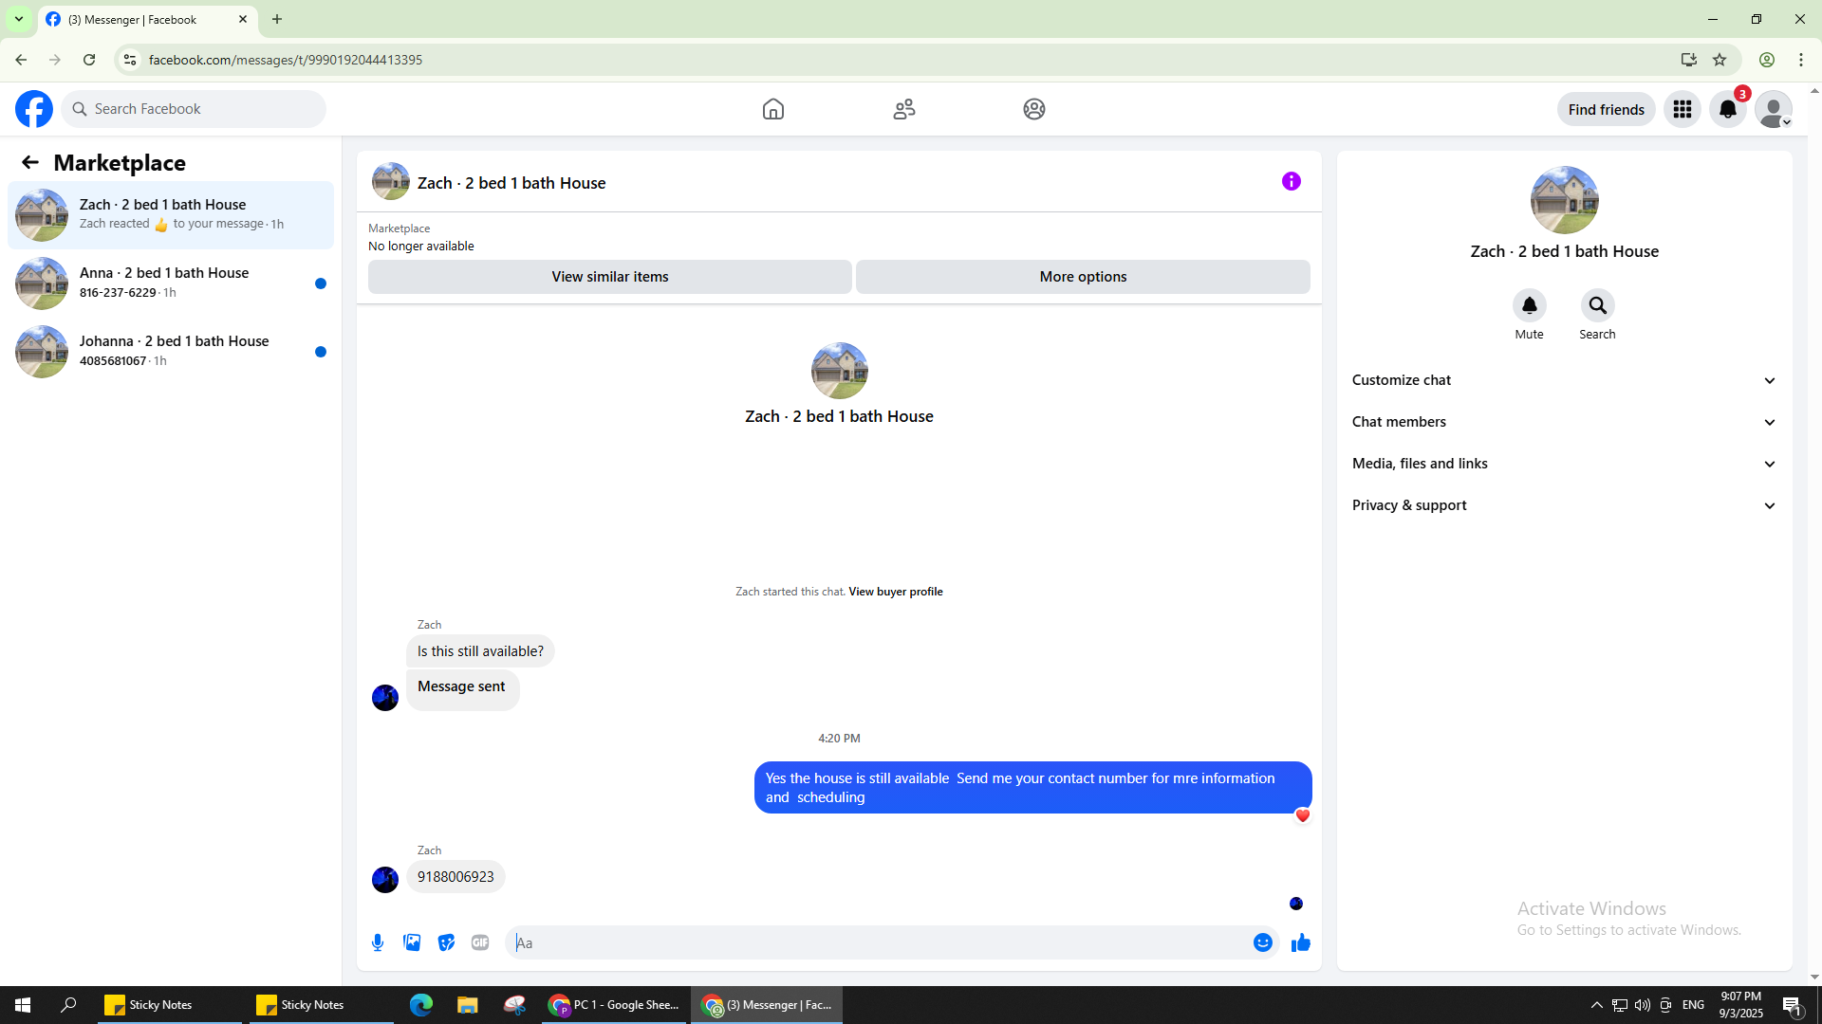Open the Groups icon in top navigation
Image resolution: width=1822 pixels, height=1024 pixels.
click(x=1034, y=109)
